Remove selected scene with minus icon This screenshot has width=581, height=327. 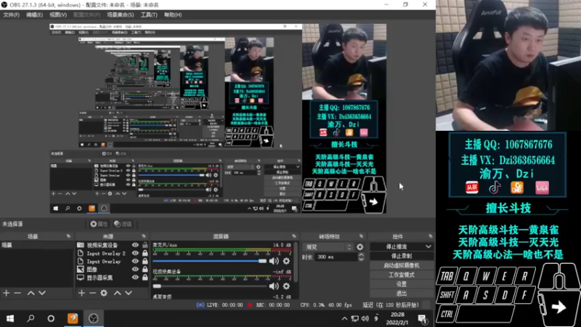click(x=17, y=293)
